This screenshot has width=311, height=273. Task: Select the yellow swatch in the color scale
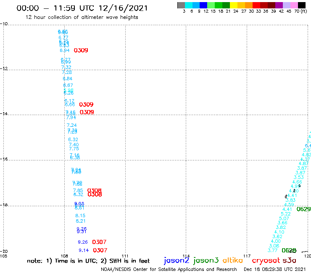pos(233,5)
